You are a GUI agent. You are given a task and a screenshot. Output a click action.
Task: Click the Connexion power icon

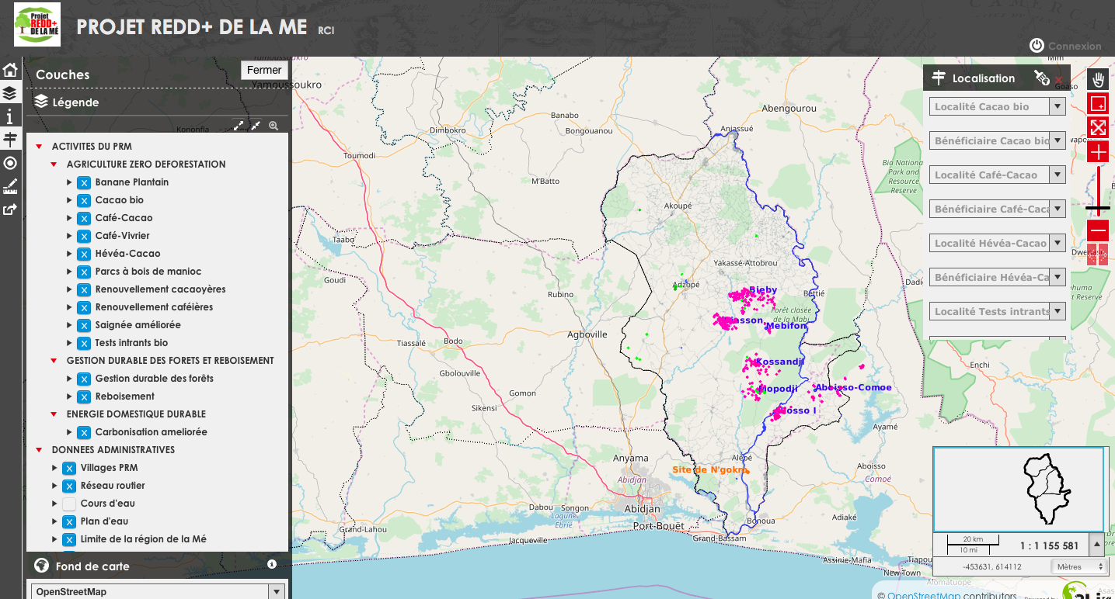point(1037,45)
